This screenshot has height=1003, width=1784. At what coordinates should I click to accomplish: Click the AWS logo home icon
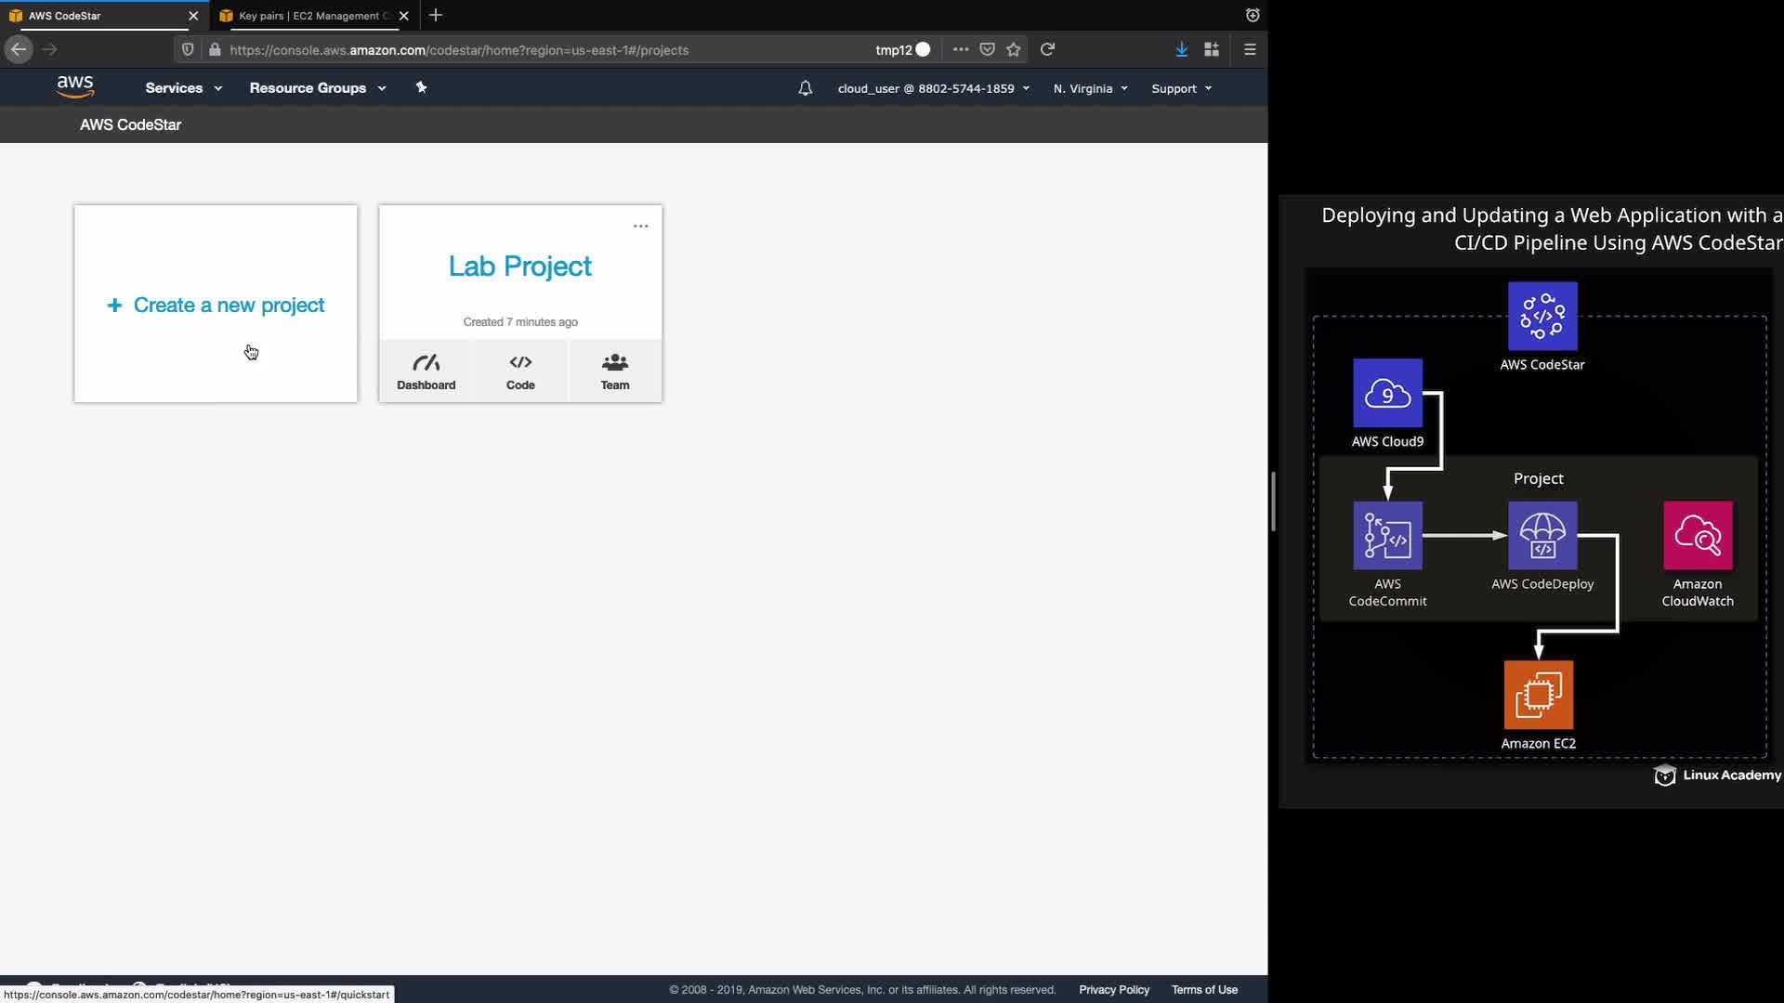(75, 86)
